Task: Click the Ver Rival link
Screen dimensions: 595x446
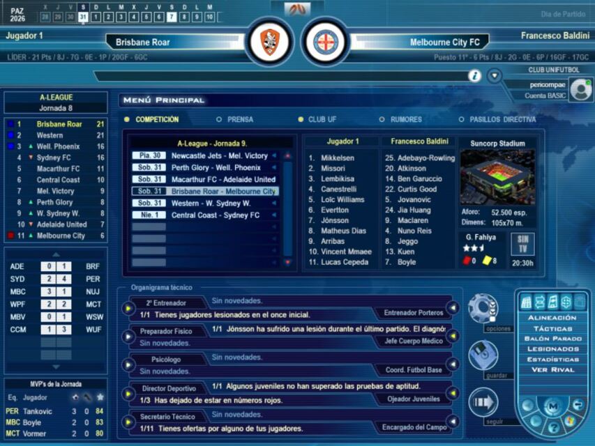Action: [x=551, y=370]
